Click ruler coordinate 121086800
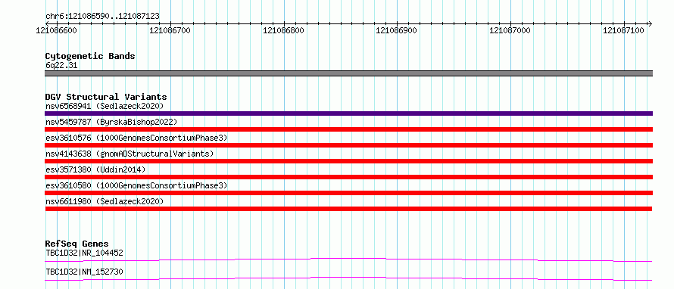The width and height of the screenshot is (674, 289). pyautogui.click(x=284, y=30)
